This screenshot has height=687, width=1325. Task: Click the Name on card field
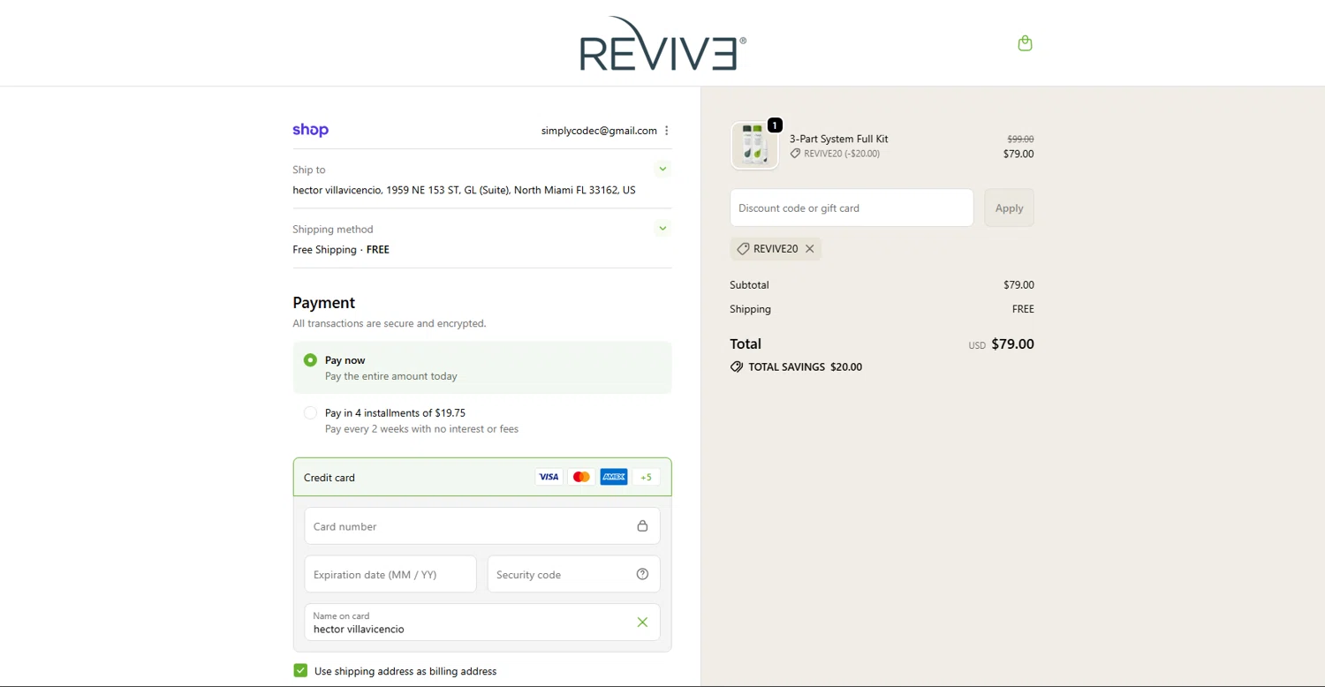481,623
